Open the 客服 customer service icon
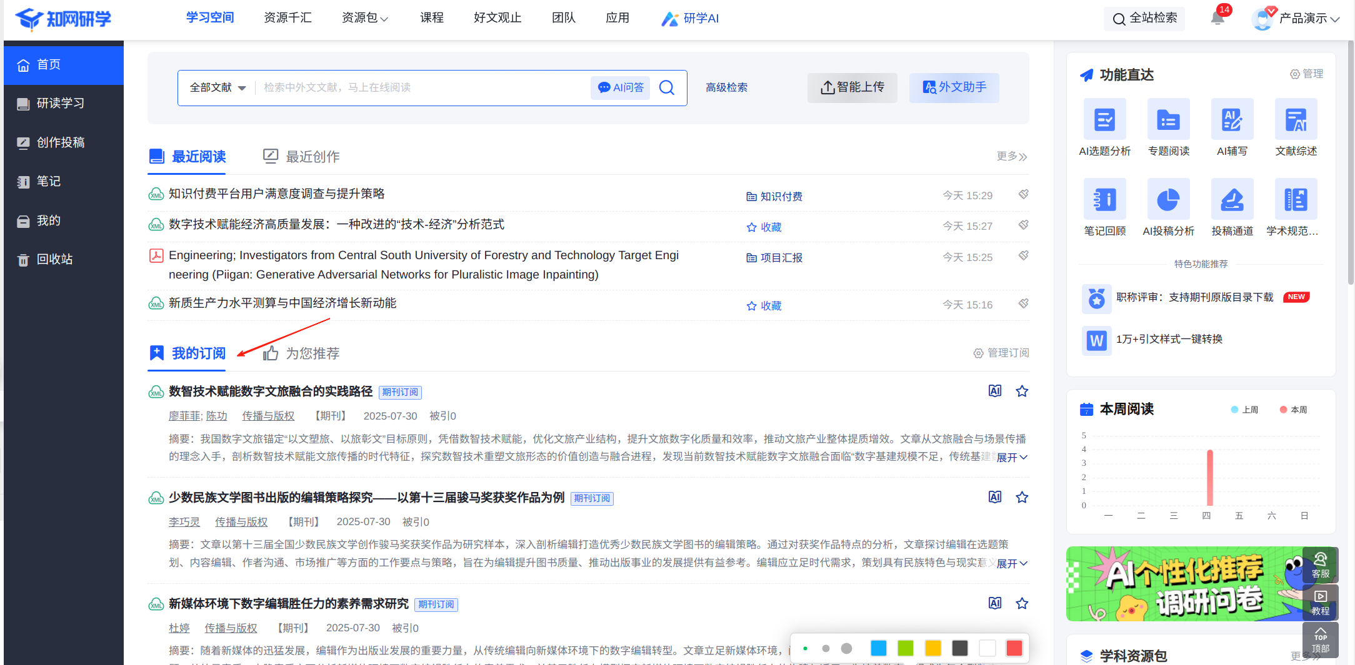This screenshot has height=665, width=1355. pyautogui.click(x=1320, y=565)
